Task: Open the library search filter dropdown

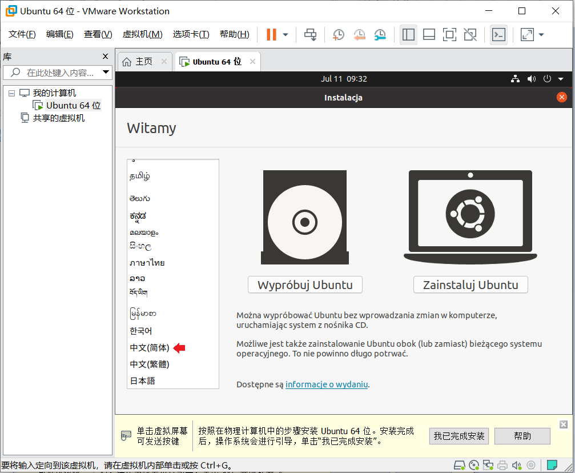Action: coord(106,73)
